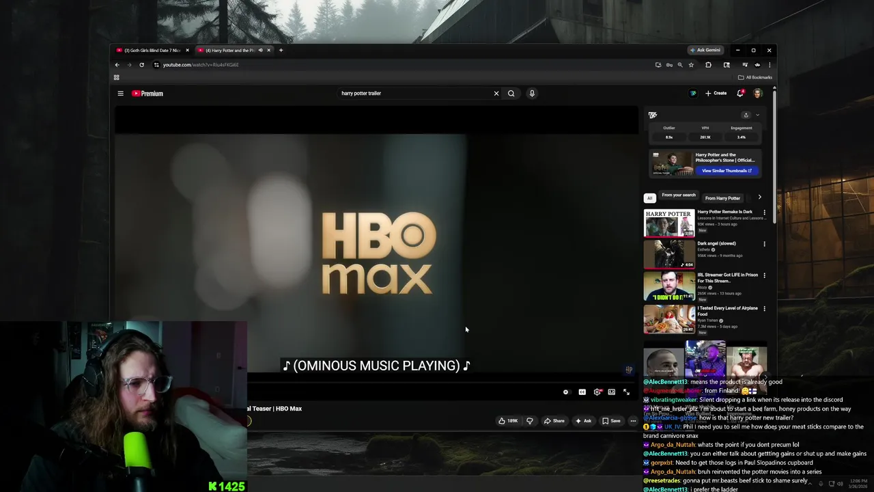Image resolution: width=874 pixels, height=492 pixels.
Task: Open the 'Dark angel (slowed)' video thumbnail
Action: [669, 255]
